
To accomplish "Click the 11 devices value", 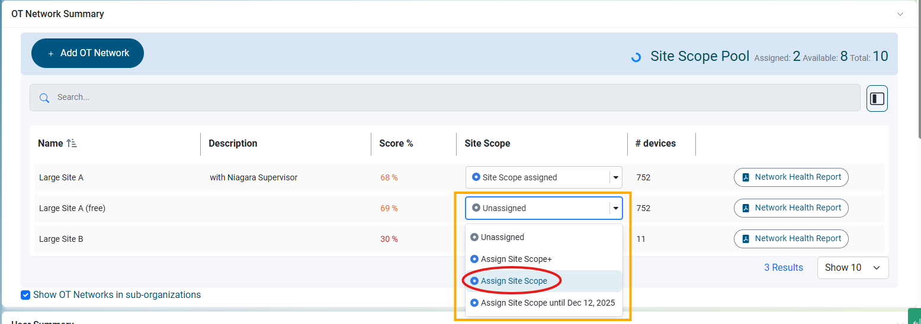I will pos(641,239).
